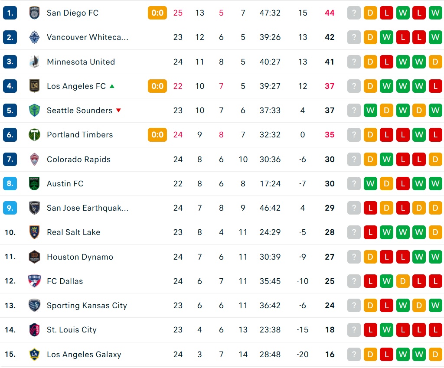Click the red down arrow beside Seattle Sounders
Screen dimensions: 444x368
(x=119, y=111)
